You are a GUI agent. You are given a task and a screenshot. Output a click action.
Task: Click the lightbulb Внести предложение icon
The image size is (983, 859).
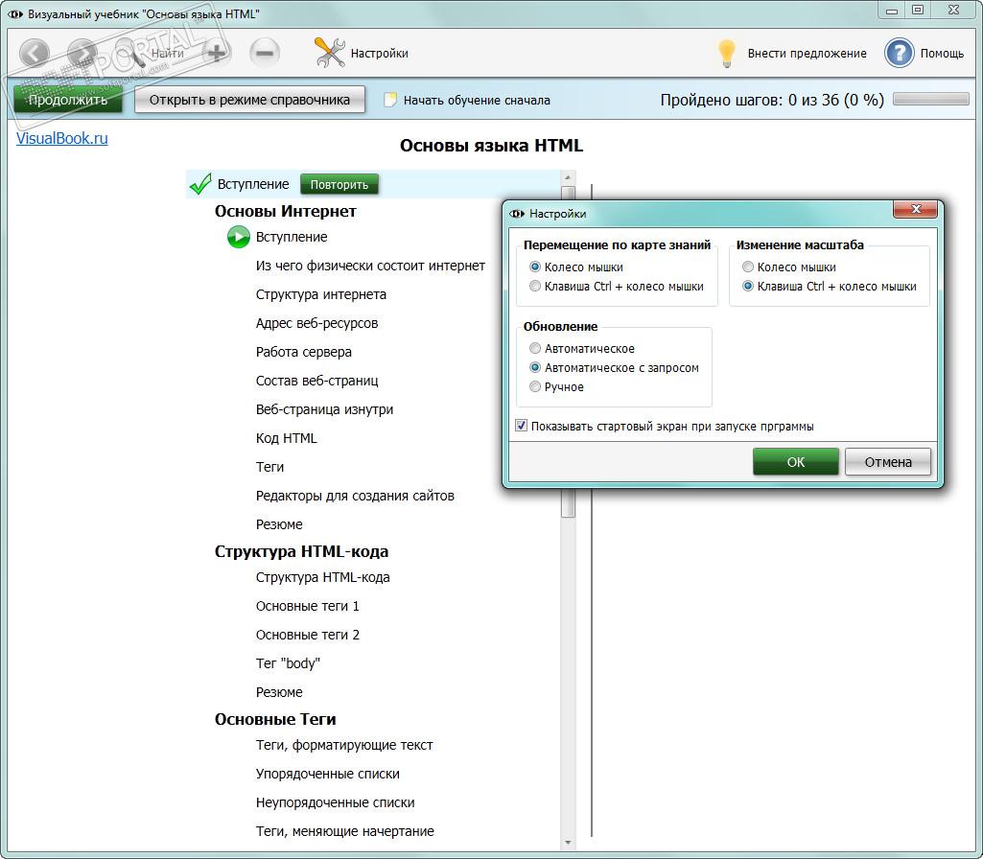click(726, 54)
